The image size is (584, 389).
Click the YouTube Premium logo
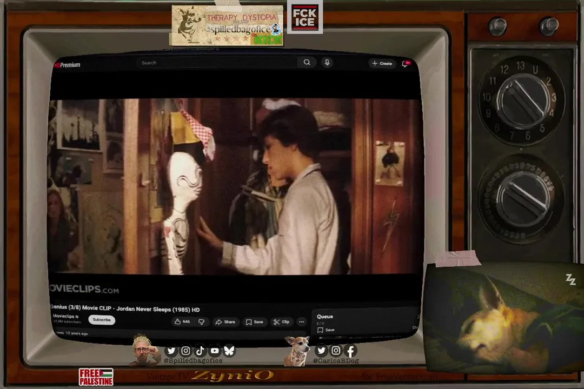pos(68,65)
